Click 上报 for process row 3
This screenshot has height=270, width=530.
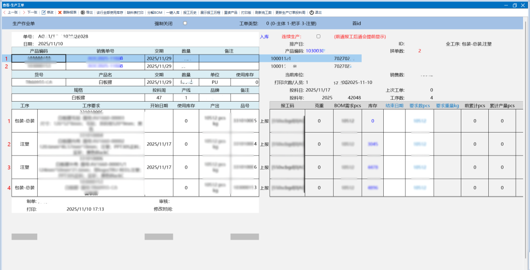pyautogui.click(x=265, y=167)
